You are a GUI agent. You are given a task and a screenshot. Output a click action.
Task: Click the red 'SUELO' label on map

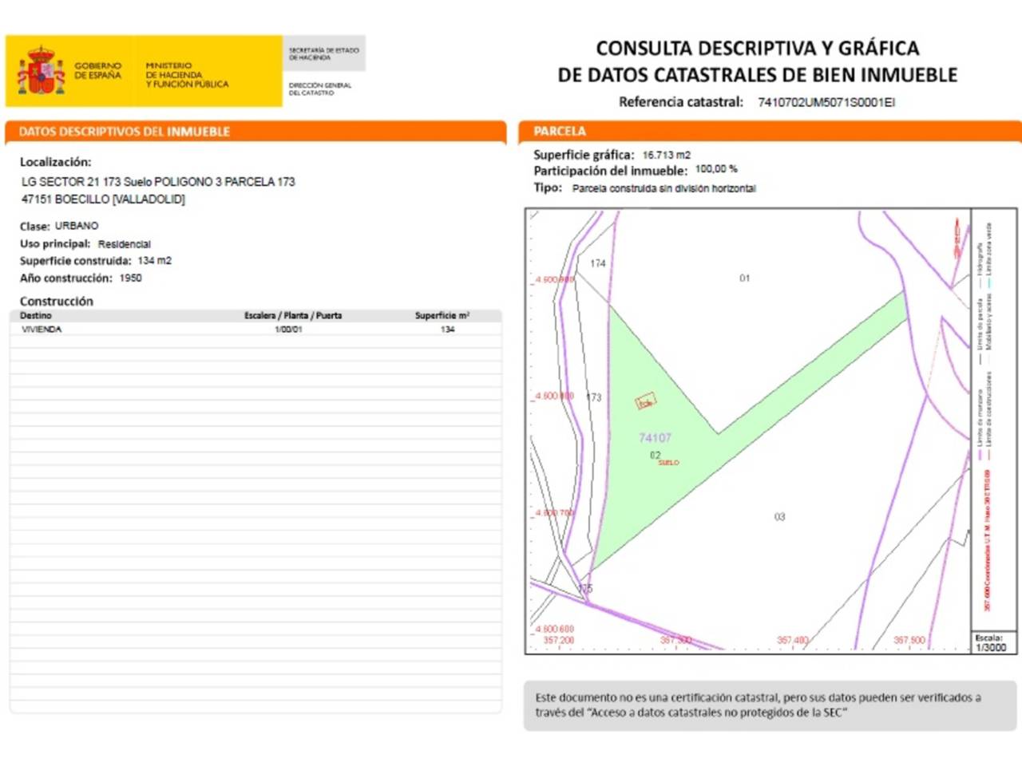pos(668,463)
